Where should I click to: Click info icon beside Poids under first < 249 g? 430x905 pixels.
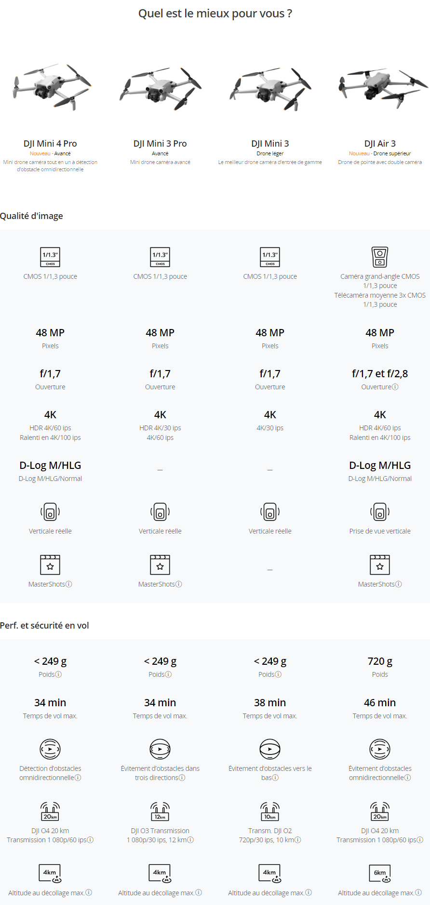58,674
